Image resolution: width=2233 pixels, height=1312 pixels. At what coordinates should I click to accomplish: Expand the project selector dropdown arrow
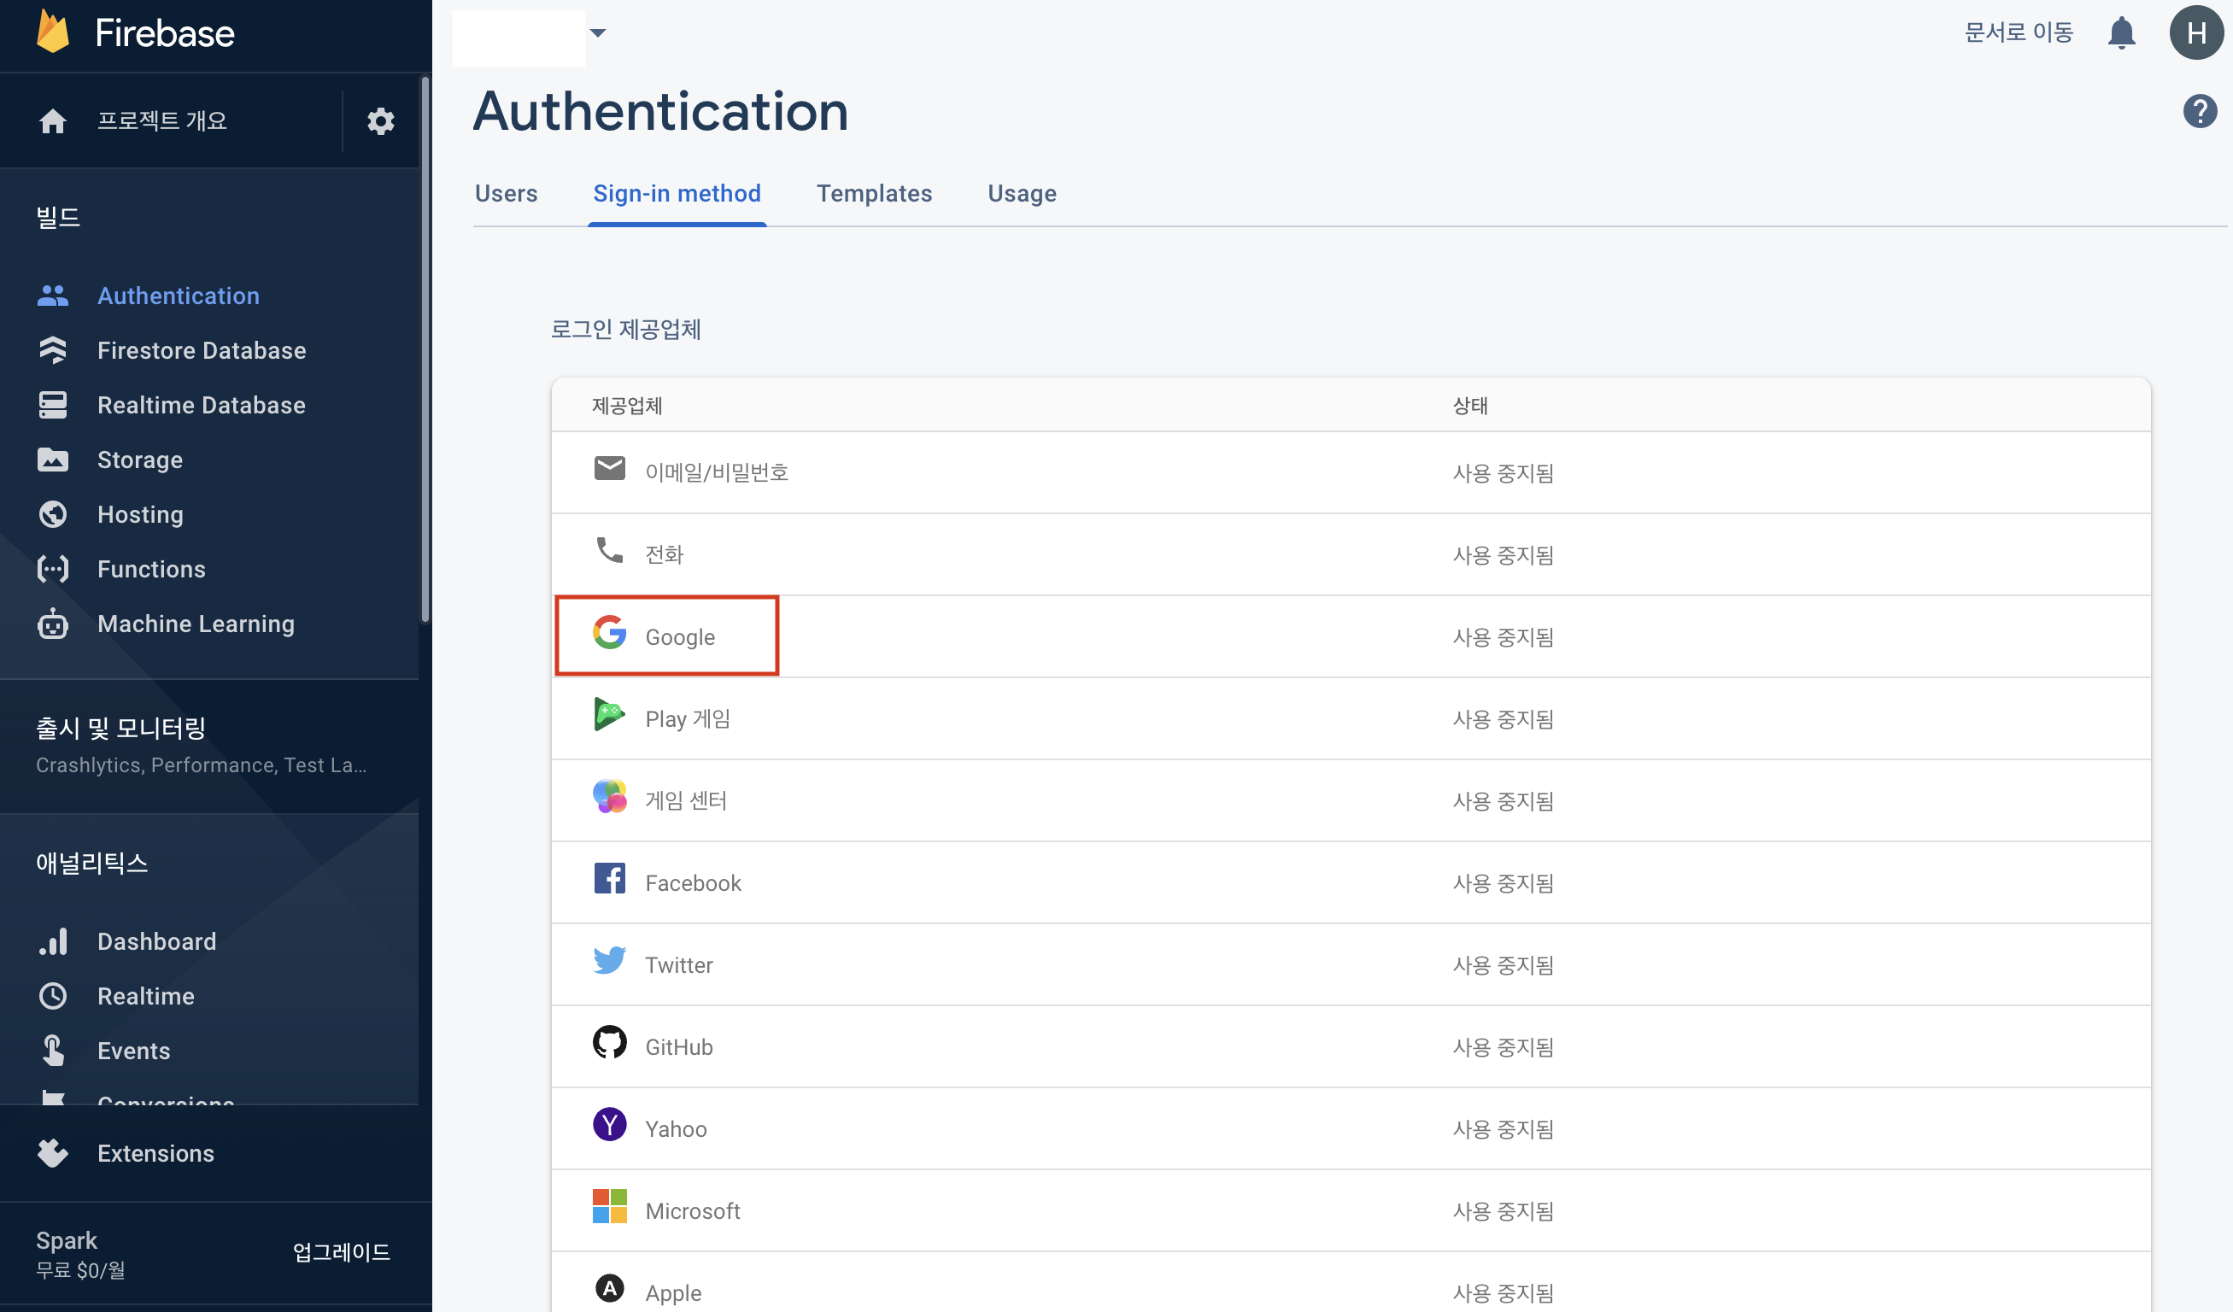(x=598, y=33)
